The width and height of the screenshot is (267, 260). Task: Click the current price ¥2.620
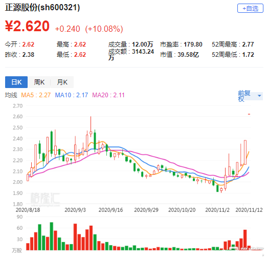point(27,26)
